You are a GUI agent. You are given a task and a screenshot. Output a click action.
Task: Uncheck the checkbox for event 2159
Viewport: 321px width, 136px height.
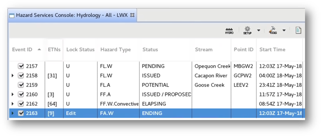pos(21,85)
